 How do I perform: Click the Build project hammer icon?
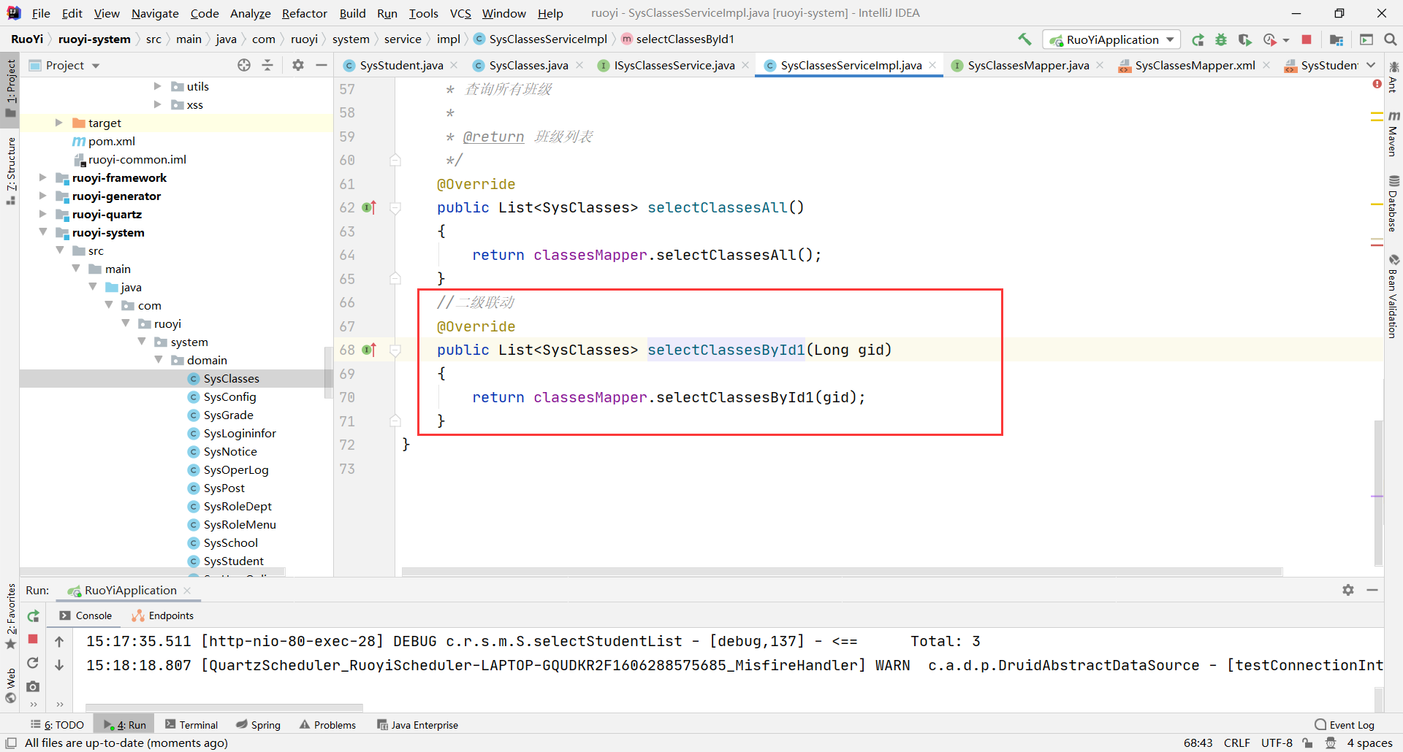coord(1024,39)
